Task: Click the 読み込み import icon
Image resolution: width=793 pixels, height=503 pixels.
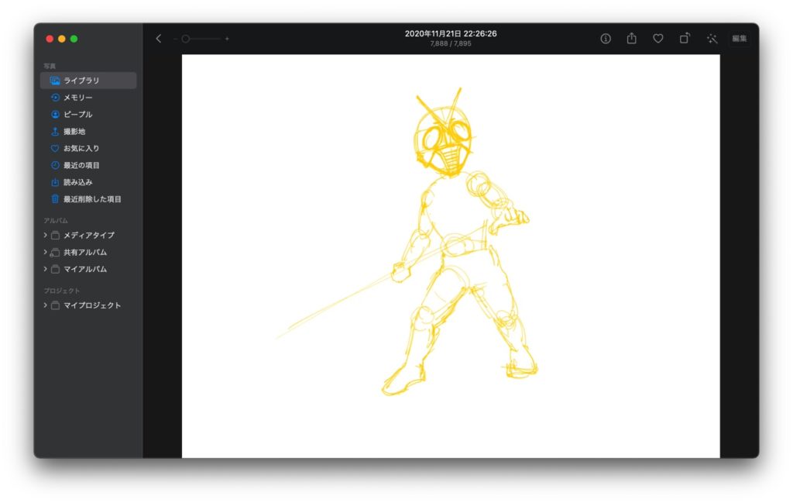Action: pyautogui.click(x=55, y=182)
